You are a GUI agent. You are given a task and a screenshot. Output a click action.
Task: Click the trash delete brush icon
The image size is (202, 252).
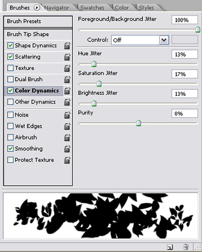click(186, 247)
